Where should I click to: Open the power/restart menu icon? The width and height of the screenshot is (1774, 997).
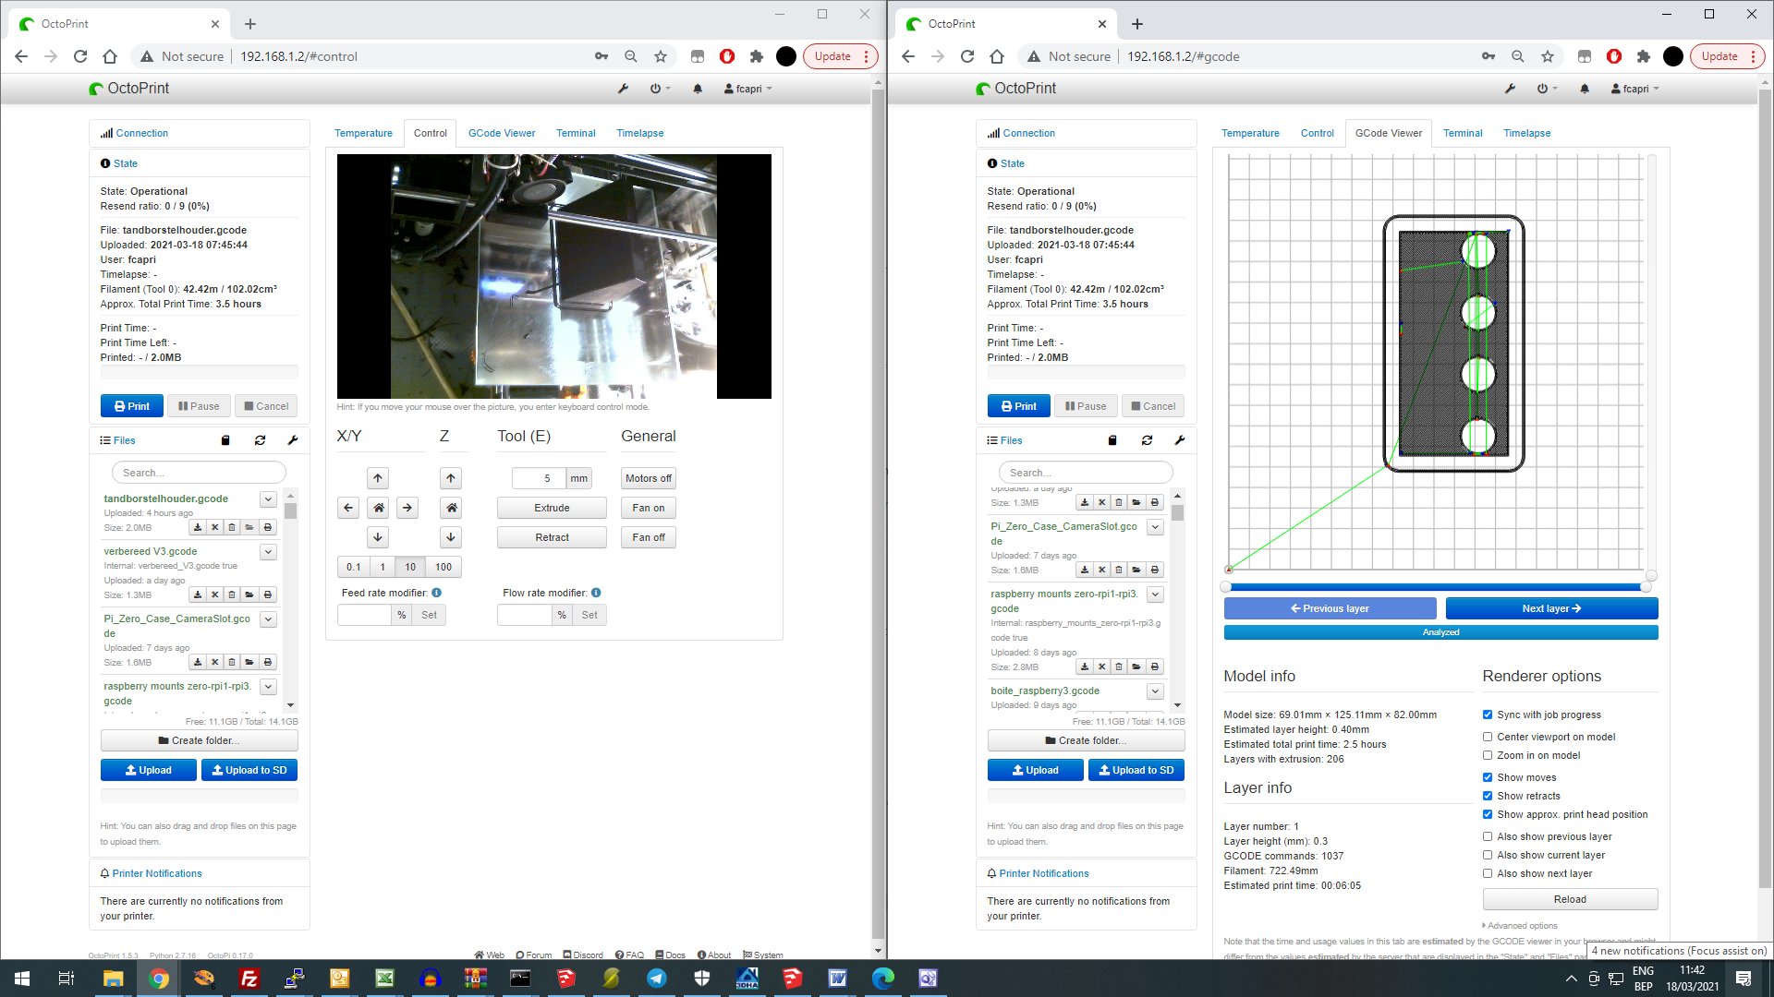pos(655,89)
